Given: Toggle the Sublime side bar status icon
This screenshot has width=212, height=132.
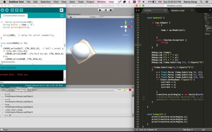Looking at the screenshot, I should click(137, 130).
